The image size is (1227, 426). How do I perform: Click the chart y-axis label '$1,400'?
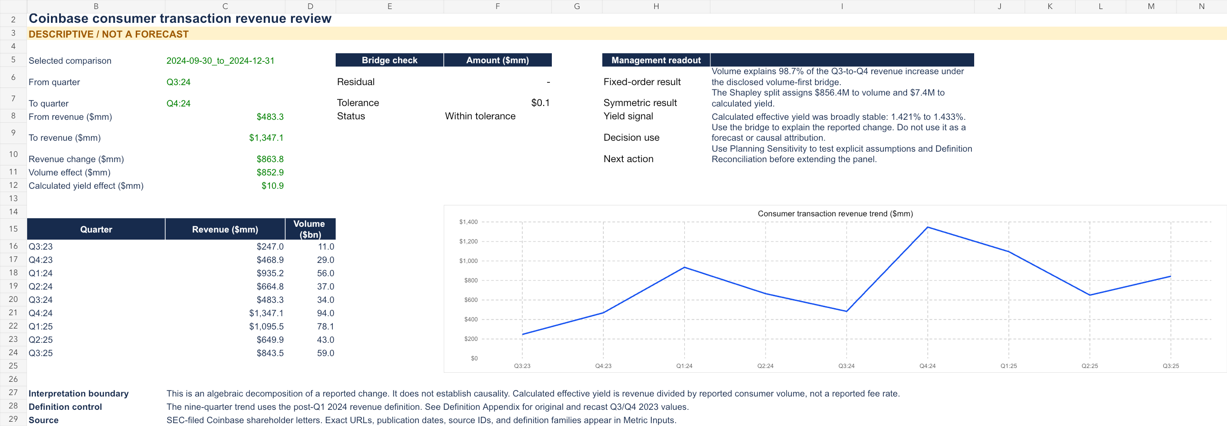pos(468,222)
